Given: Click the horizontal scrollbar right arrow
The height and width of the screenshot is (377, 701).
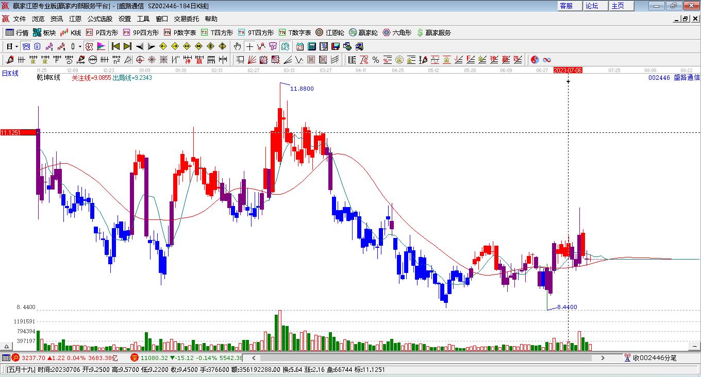Looking at the screenshot, I should [603, 358].
